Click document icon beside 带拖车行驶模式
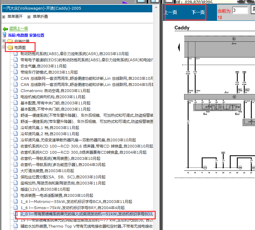Screen dimensions: 255x230 tap(16, 72)
